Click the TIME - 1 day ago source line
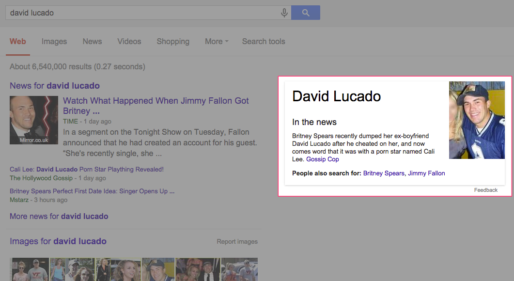This screenshot has height=281, width=514. tap(87, 121)
